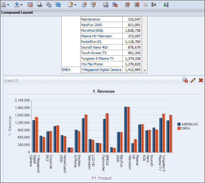Open the Tungsten E Plasma TV link
This screenshot has width=205, height=183.
pos(97,59)
